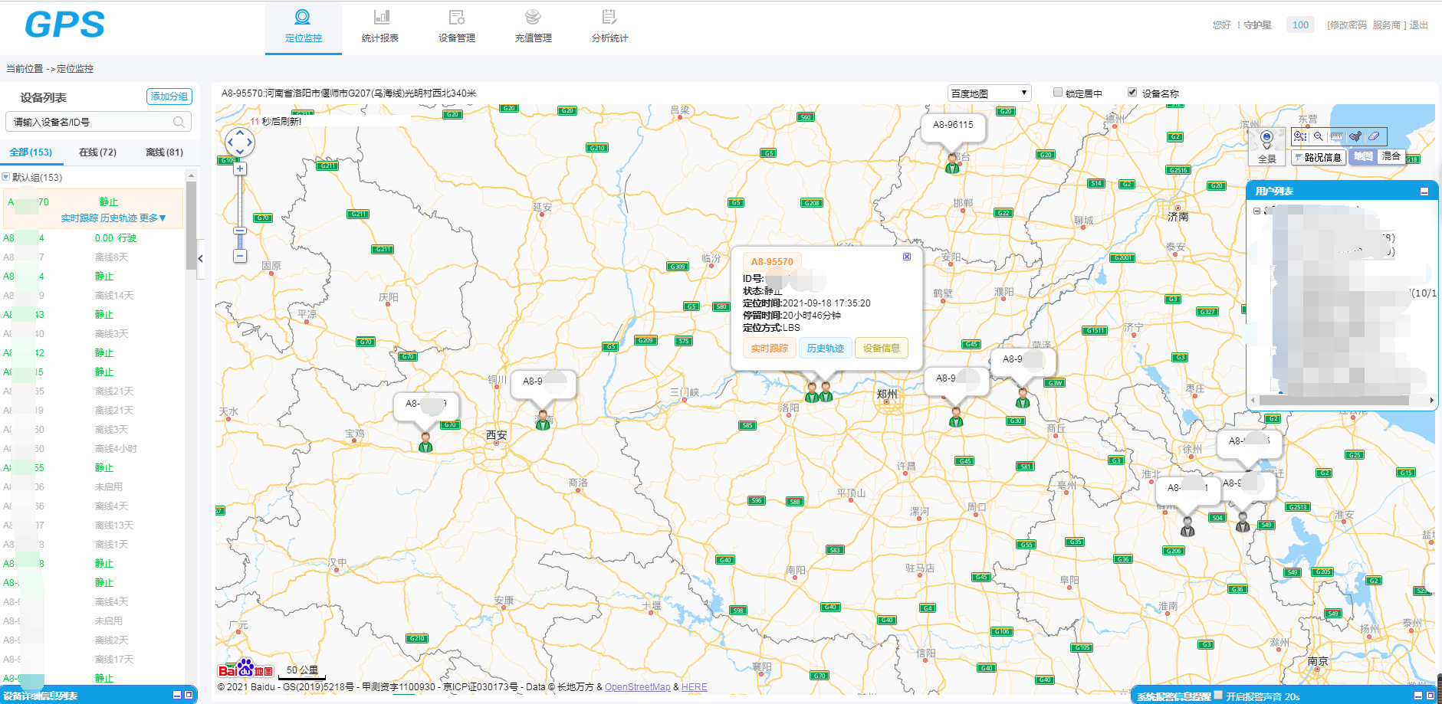Close the A8-95570 info popup
Image resolution: width=1442 pixels, height=704 pixels.
[907, 257]
